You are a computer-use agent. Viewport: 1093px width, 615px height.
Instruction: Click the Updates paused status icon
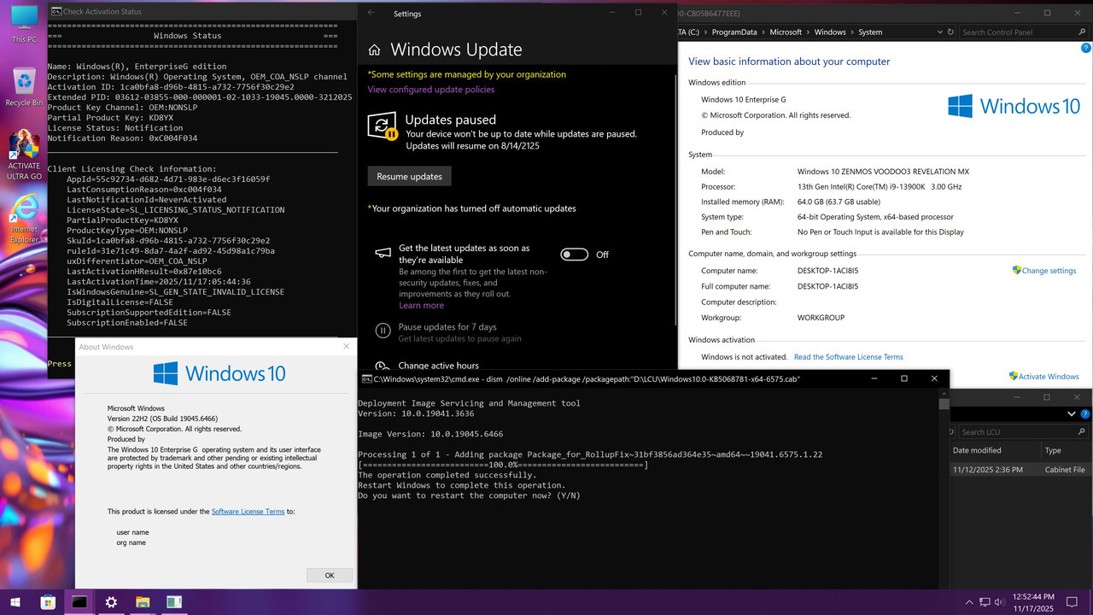[382, 126]
